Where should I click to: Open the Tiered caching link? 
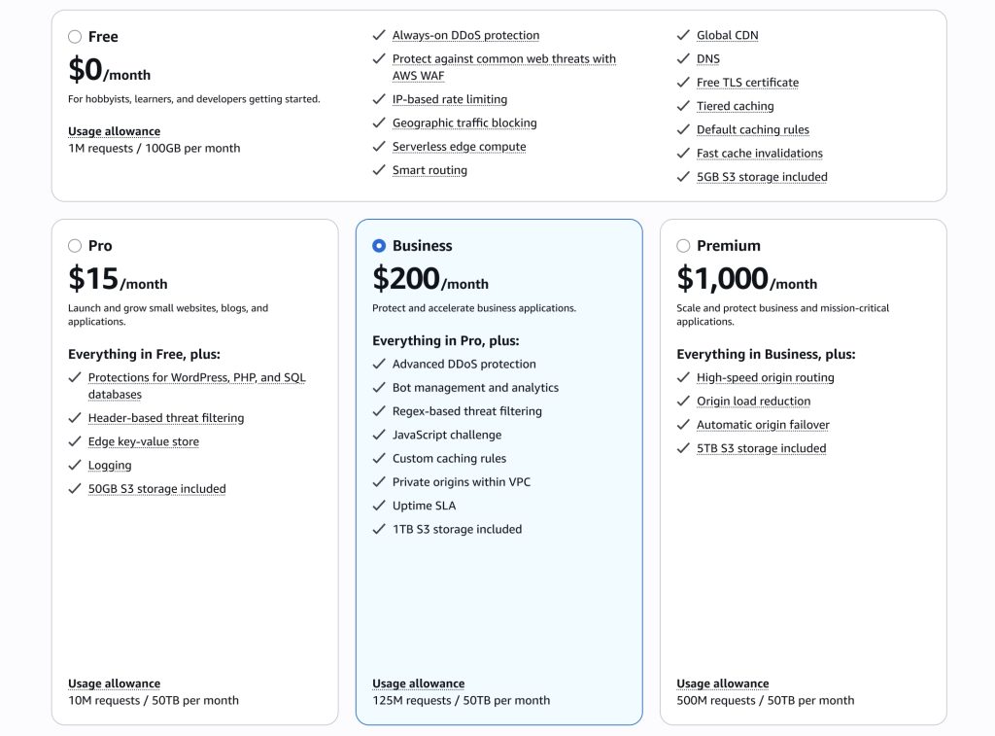tap(736, 106)
